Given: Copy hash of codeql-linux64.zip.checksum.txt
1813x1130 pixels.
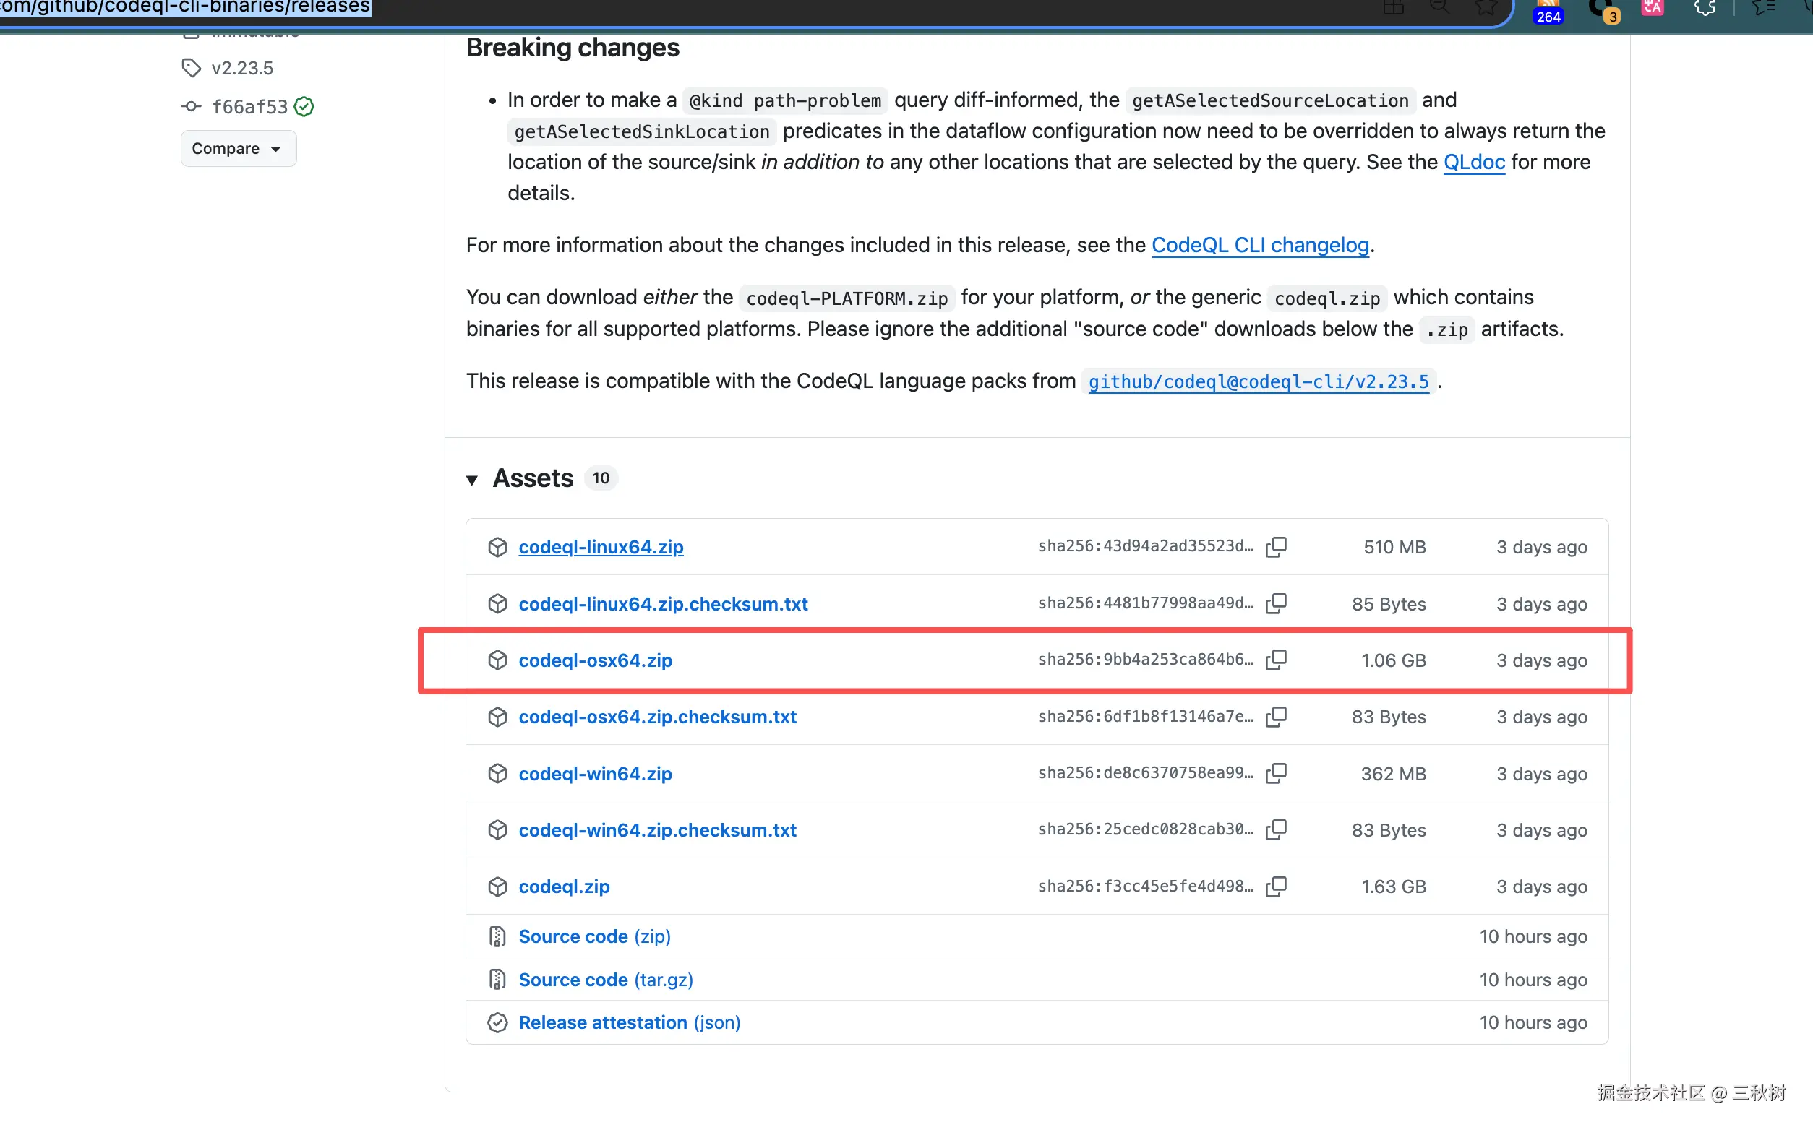Looking at the screenshot, I should point(1275,603).
